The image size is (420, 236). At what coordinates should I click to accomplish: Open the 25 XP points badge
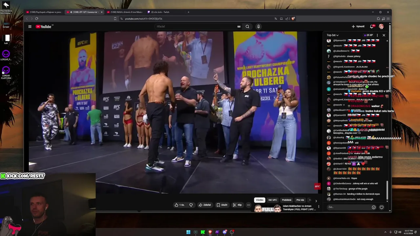click(x=368, y=35)
